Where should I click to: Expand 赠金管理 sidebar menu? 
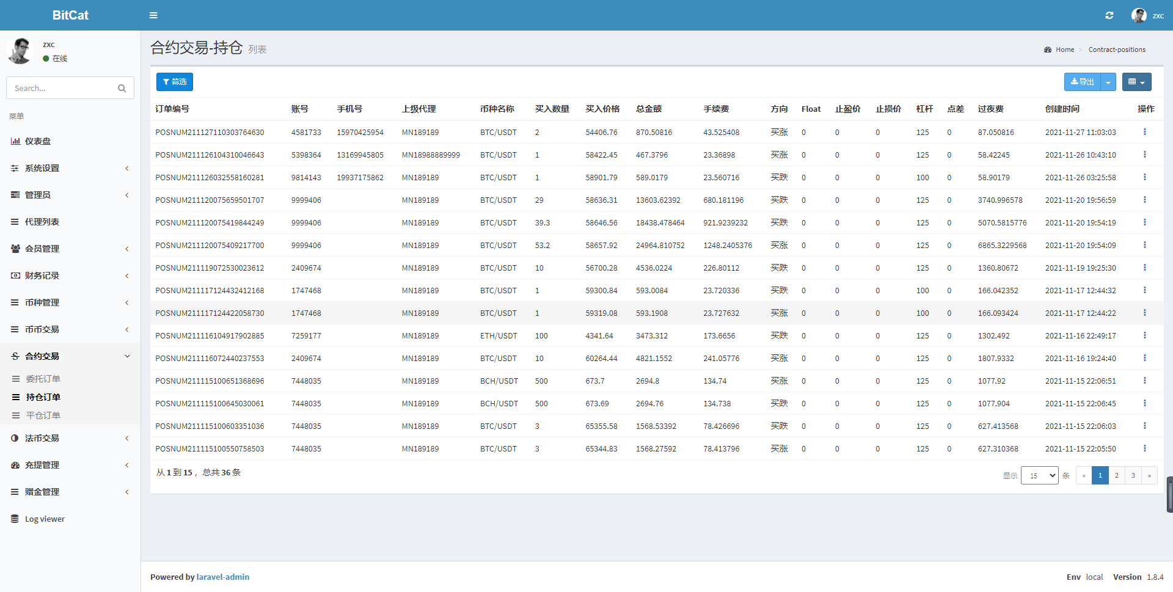[x=70, y=492]
